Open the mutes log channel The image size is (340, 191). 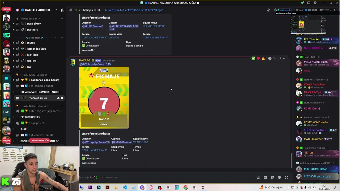click(x=31, y=43)
